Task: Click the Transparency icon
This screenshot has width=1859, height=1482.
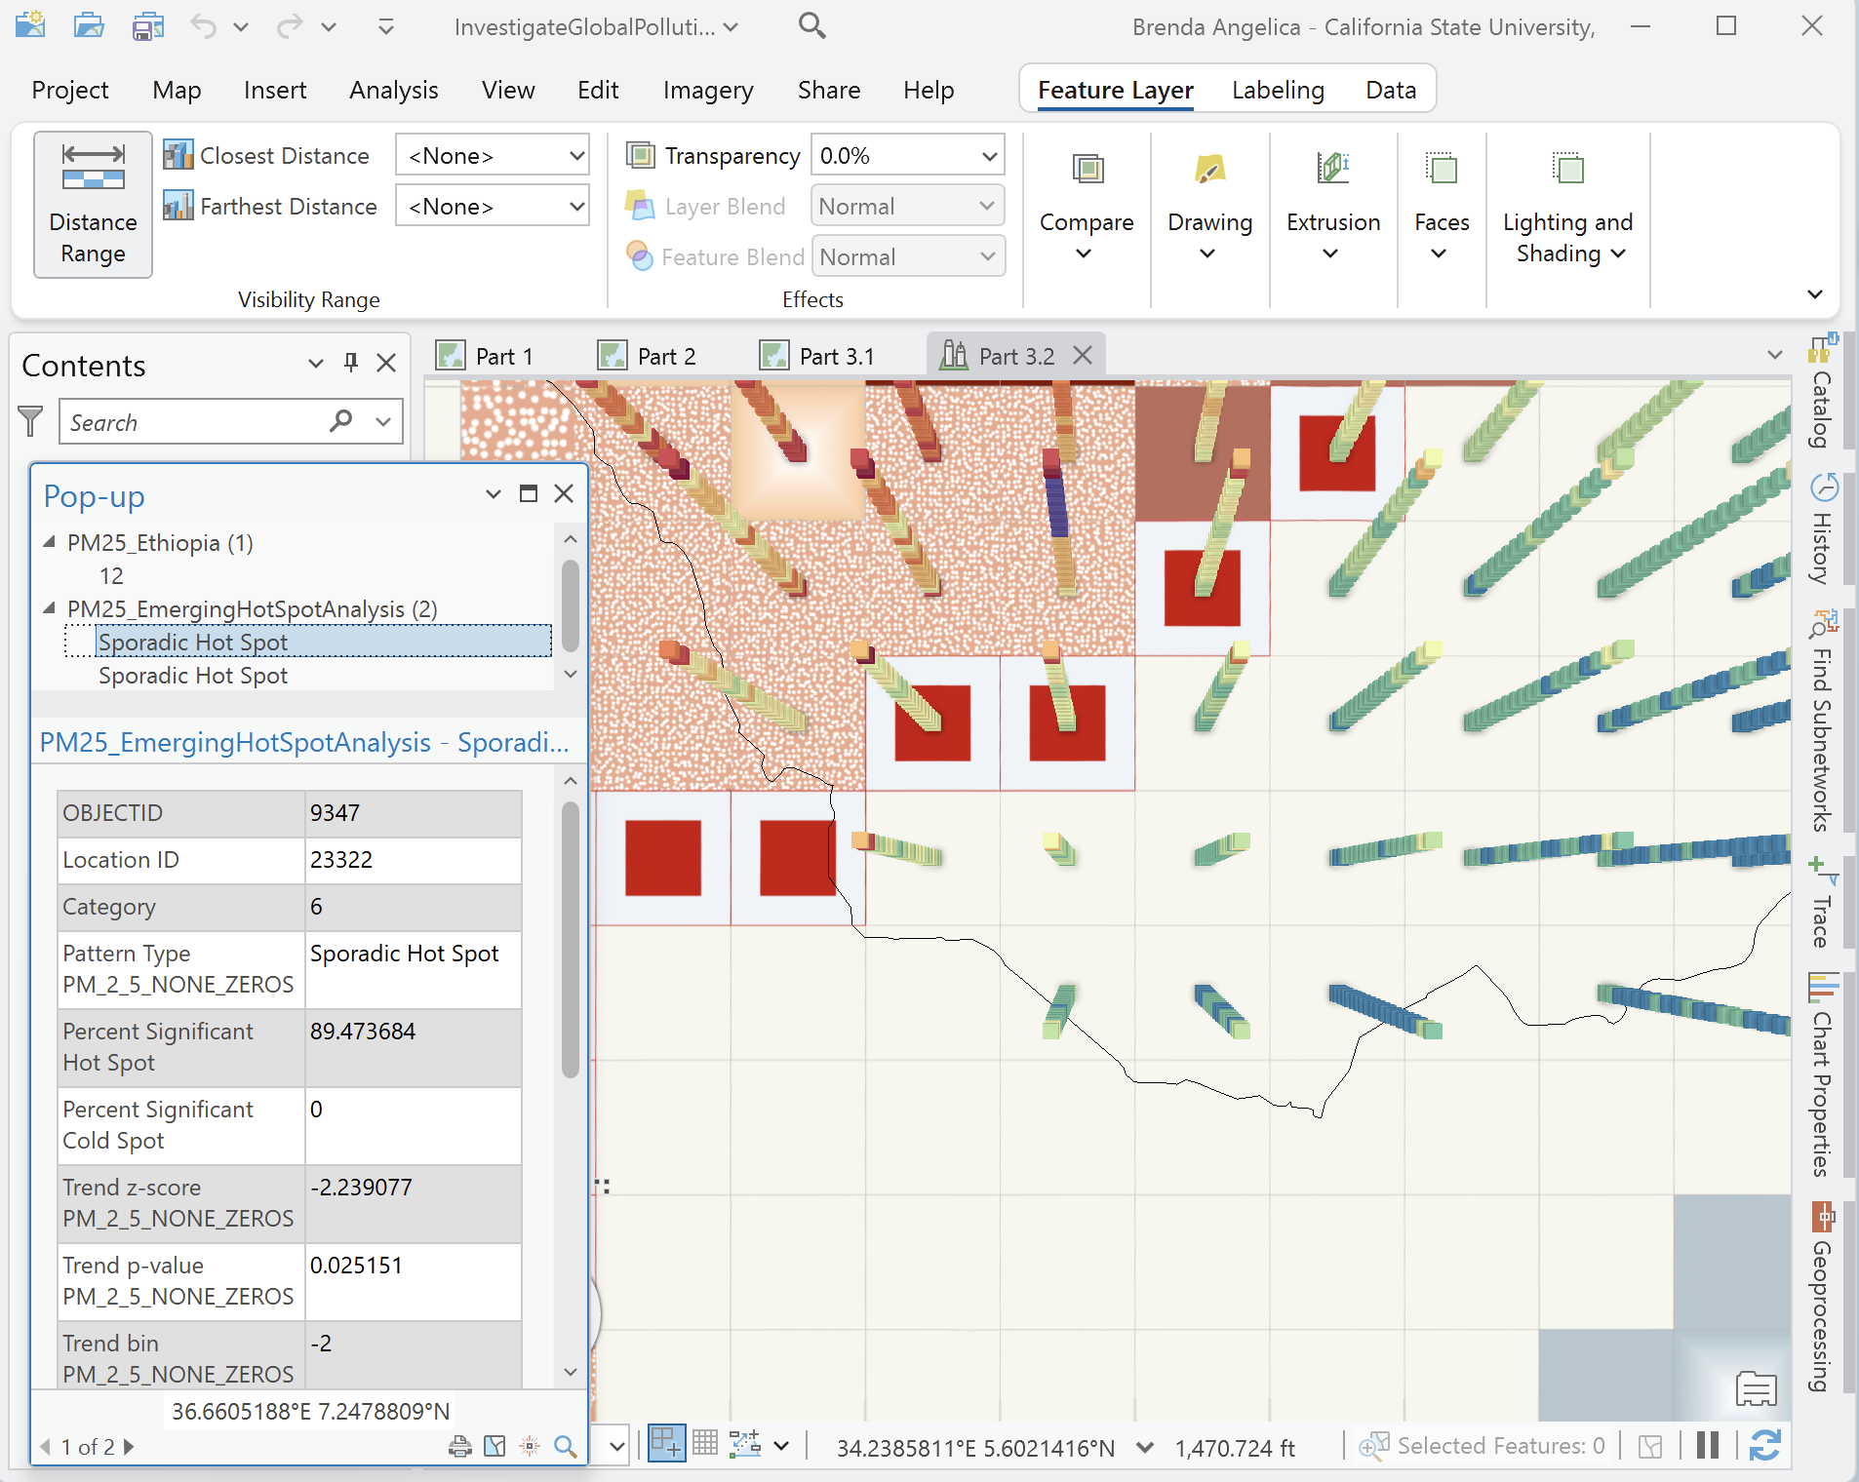Action: tap(640, 155)
